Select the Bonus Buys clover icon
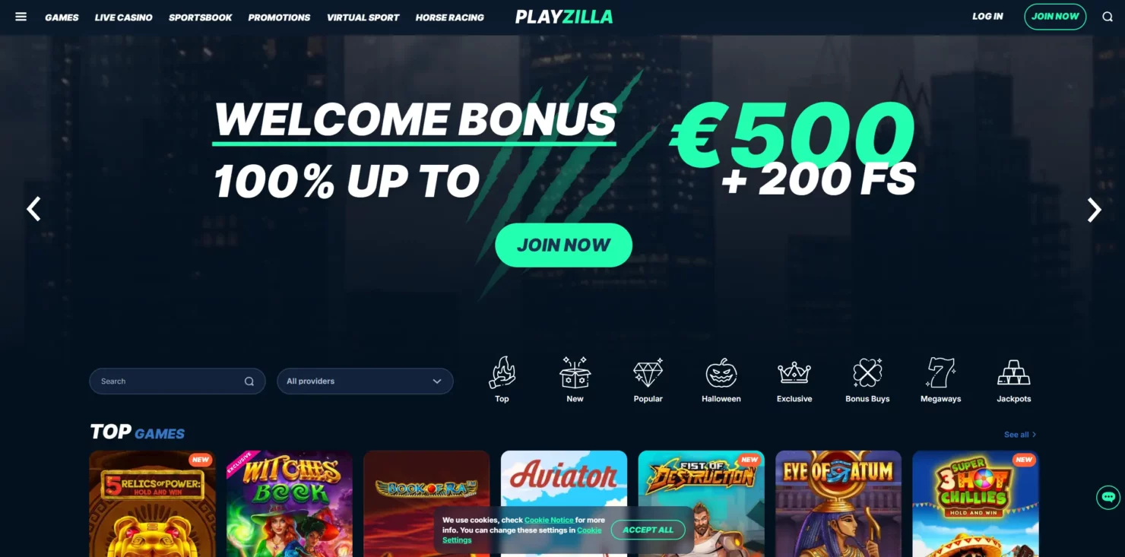 pos(867,373)
